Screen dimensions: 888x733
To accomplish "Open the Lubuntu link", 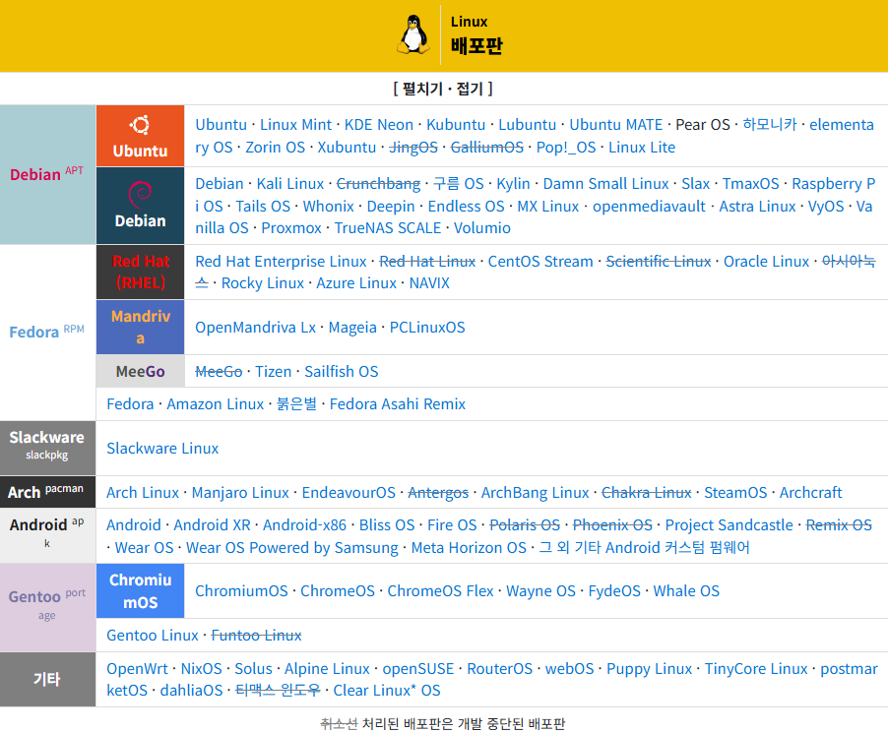I will 528,125.
